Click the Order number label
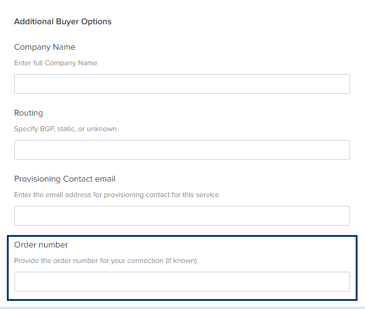Image resolution: width=365 pixels, height=309 pixels. coord(41,244)
